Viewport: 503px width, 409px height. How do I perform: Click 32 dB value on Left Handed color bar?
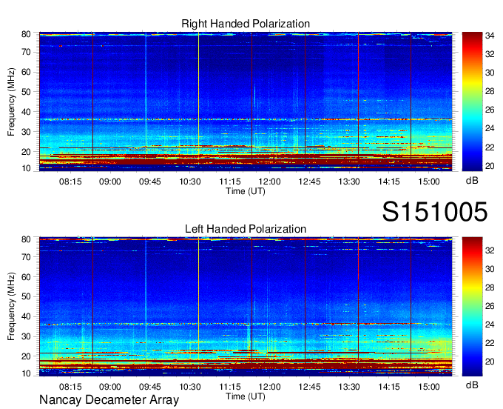(x=490, y=250)
